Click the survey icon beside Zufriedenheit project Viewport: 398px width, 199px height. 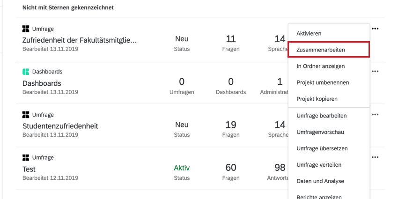[26, 29]
